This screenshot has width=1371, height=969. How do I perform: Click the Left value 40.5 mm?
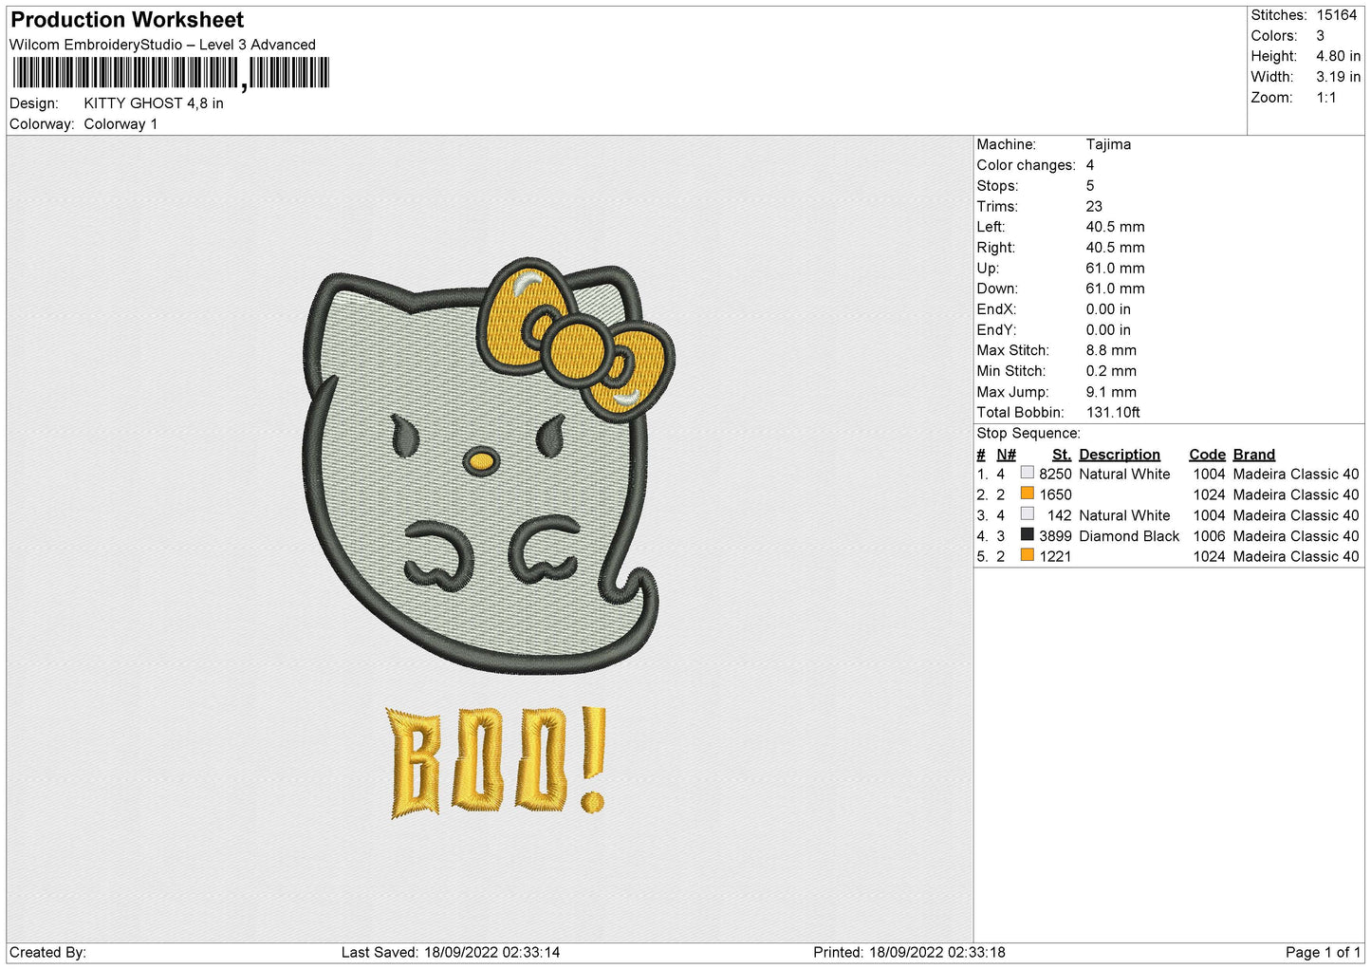[1115, 228]
